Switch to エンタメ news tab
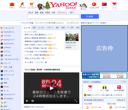This screenshot has width=128, height=110. (x=41, y=28)
